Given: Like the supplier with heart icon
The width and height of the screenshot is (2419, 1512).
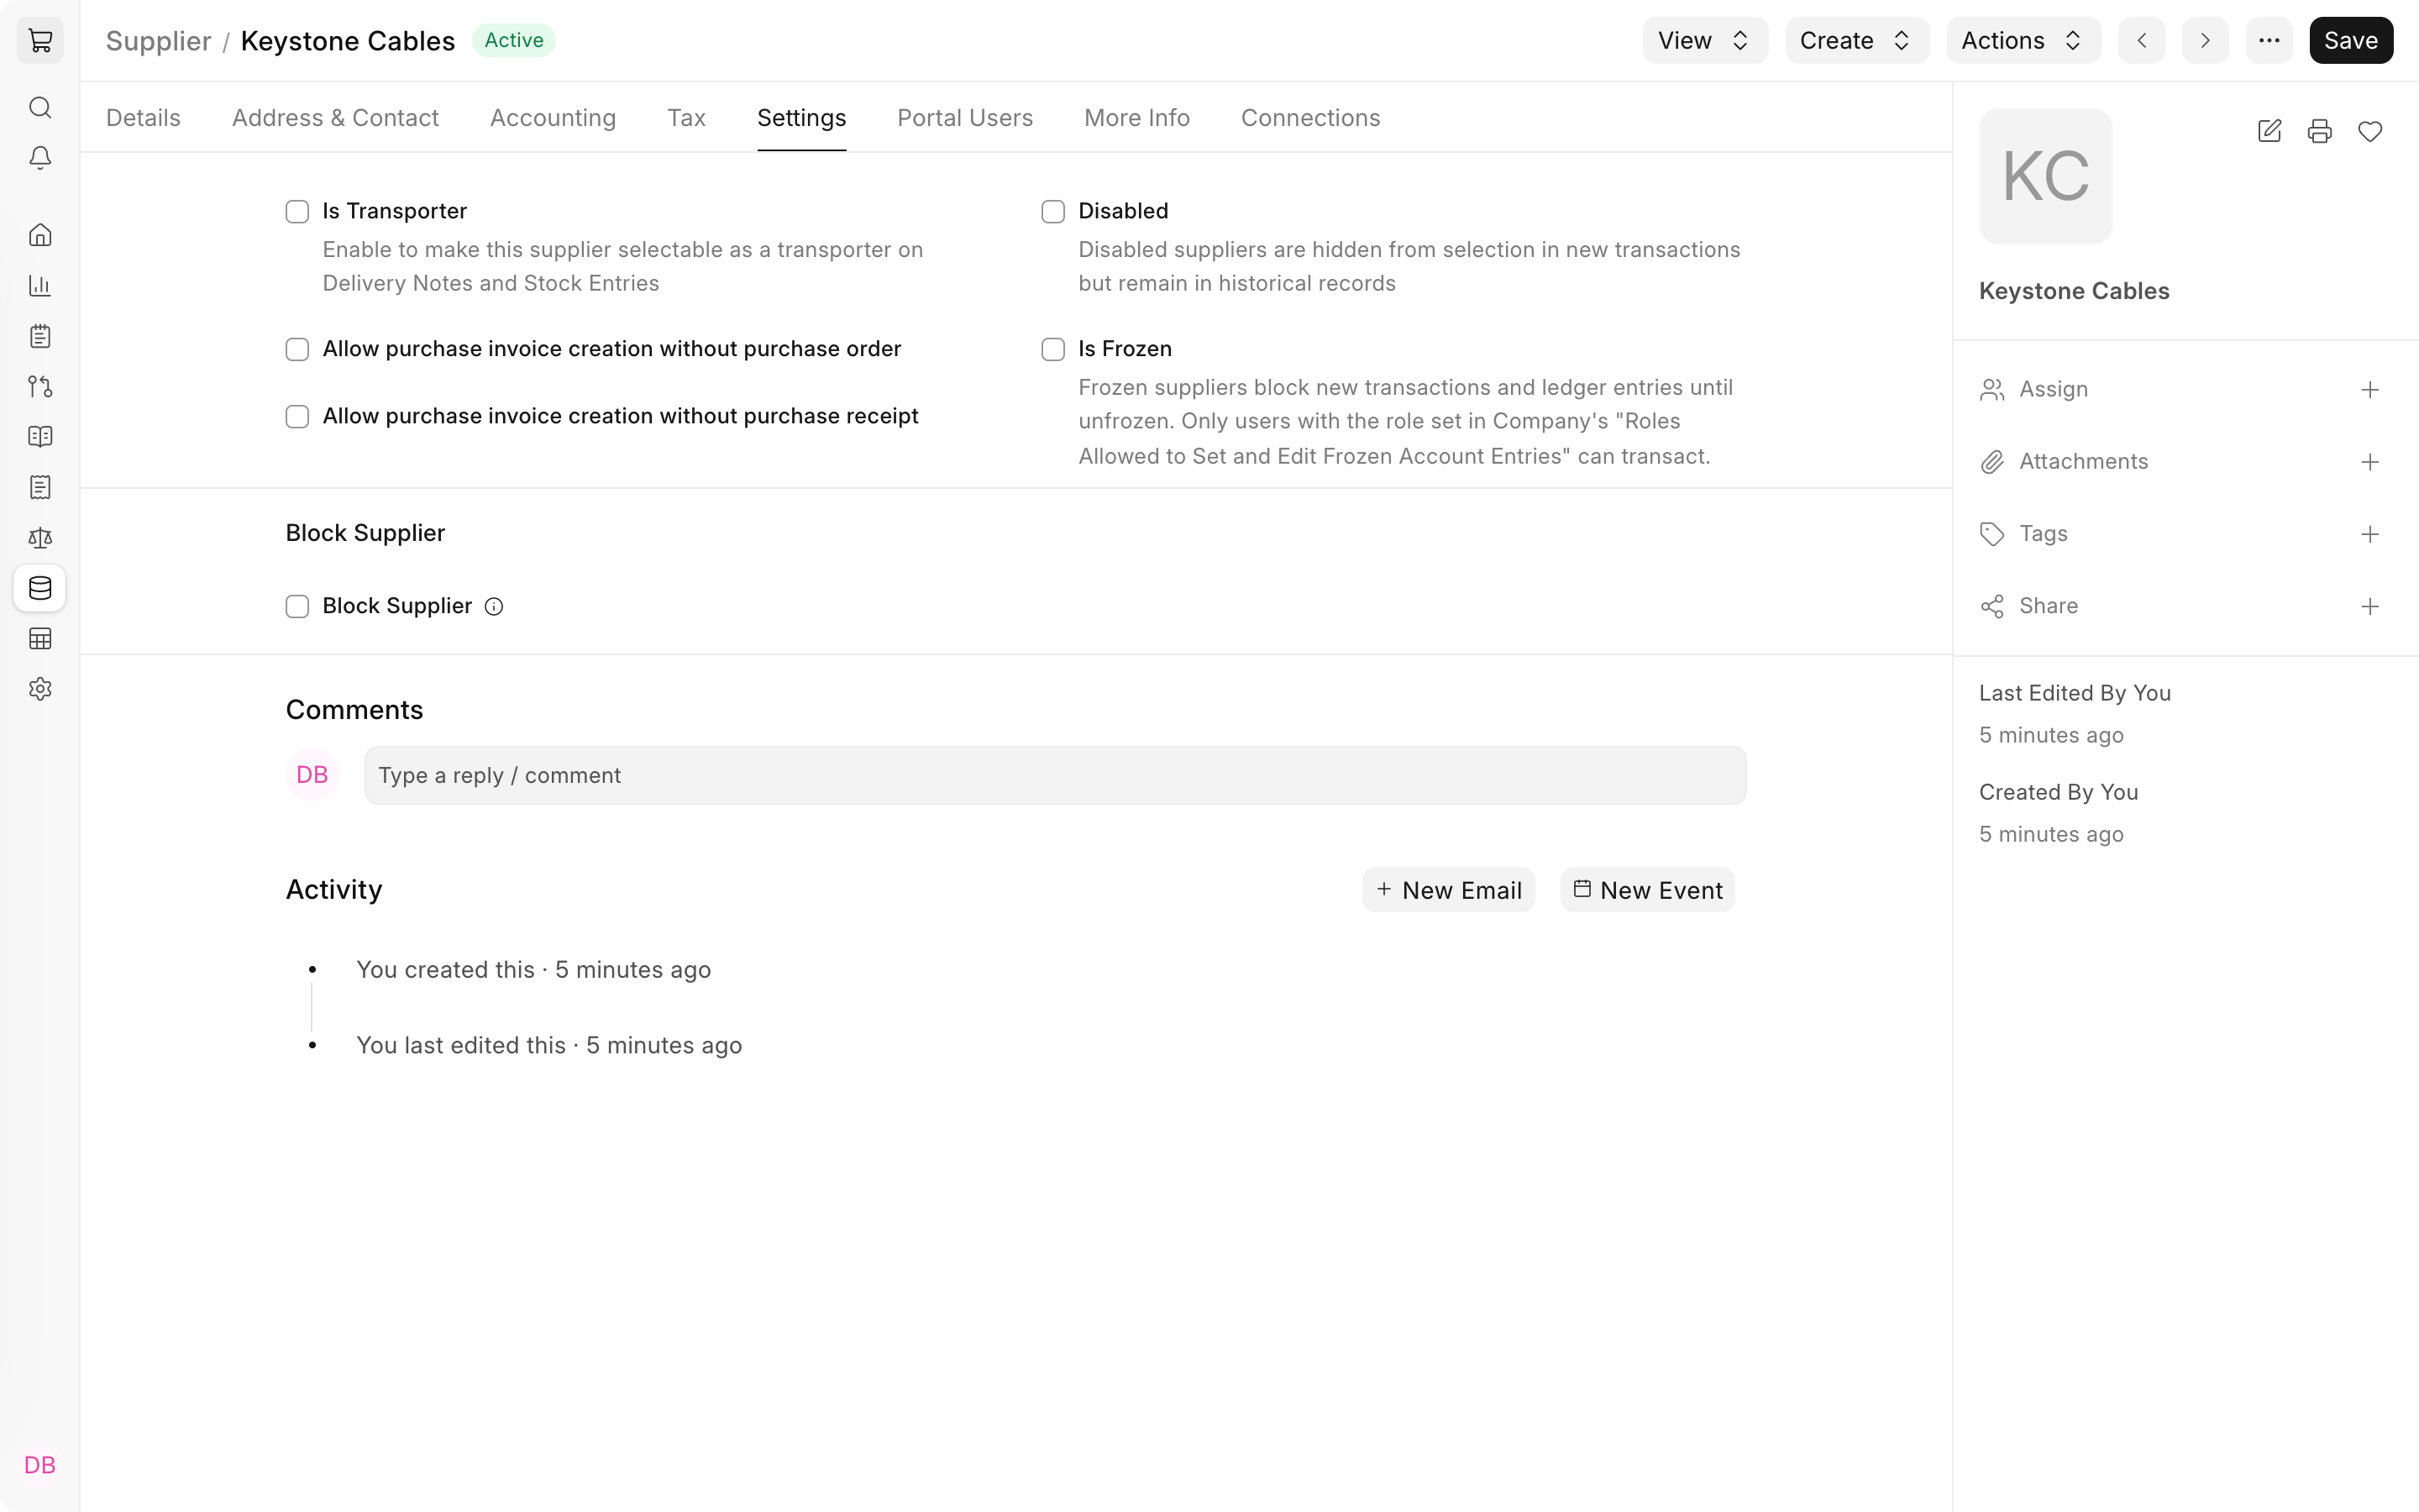Looking at the screenshot, I should pos(2370,131).
